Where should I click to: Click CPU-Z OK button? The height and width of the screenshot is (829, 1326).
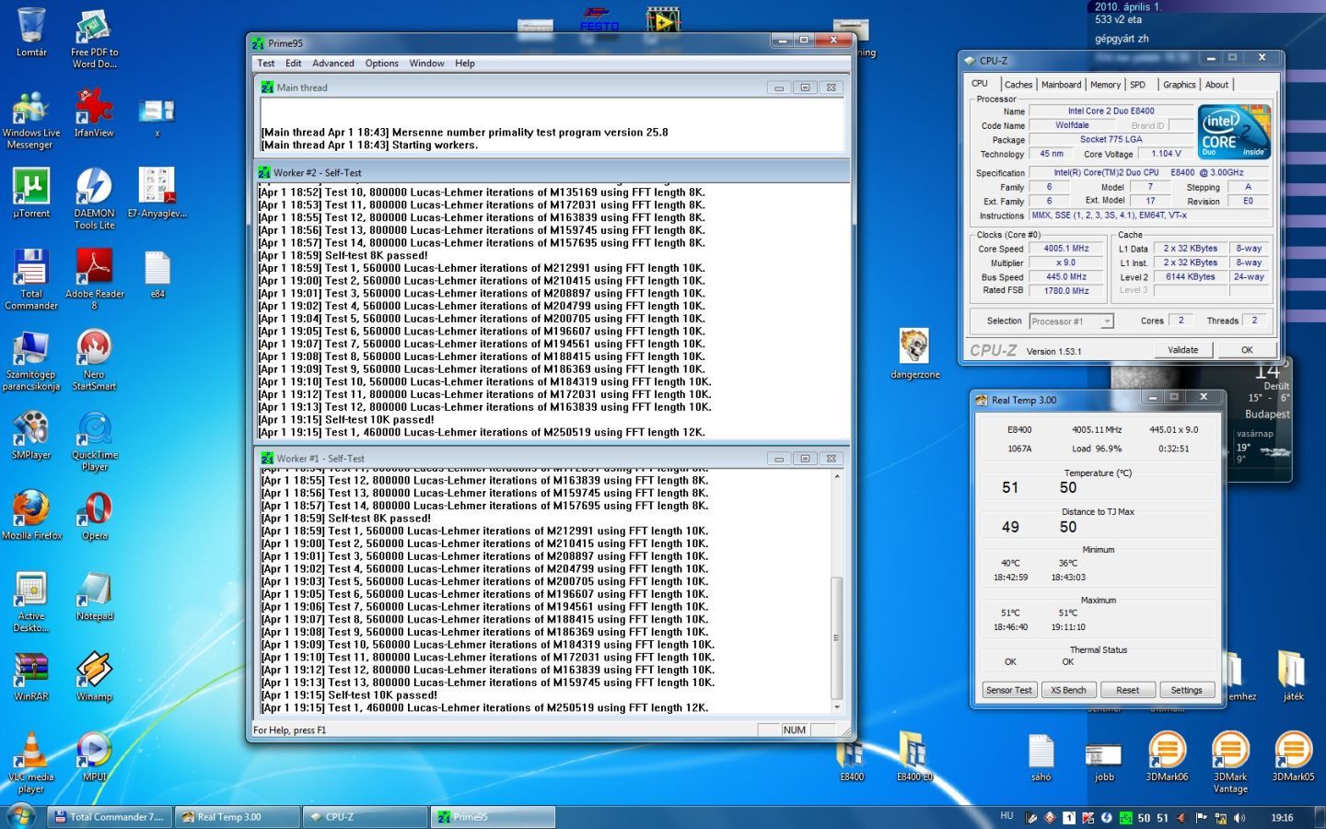click(1247, 350)
